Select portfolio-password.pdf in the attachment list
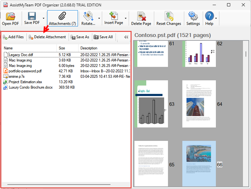 pyautogui.click(x=25, y=71)
